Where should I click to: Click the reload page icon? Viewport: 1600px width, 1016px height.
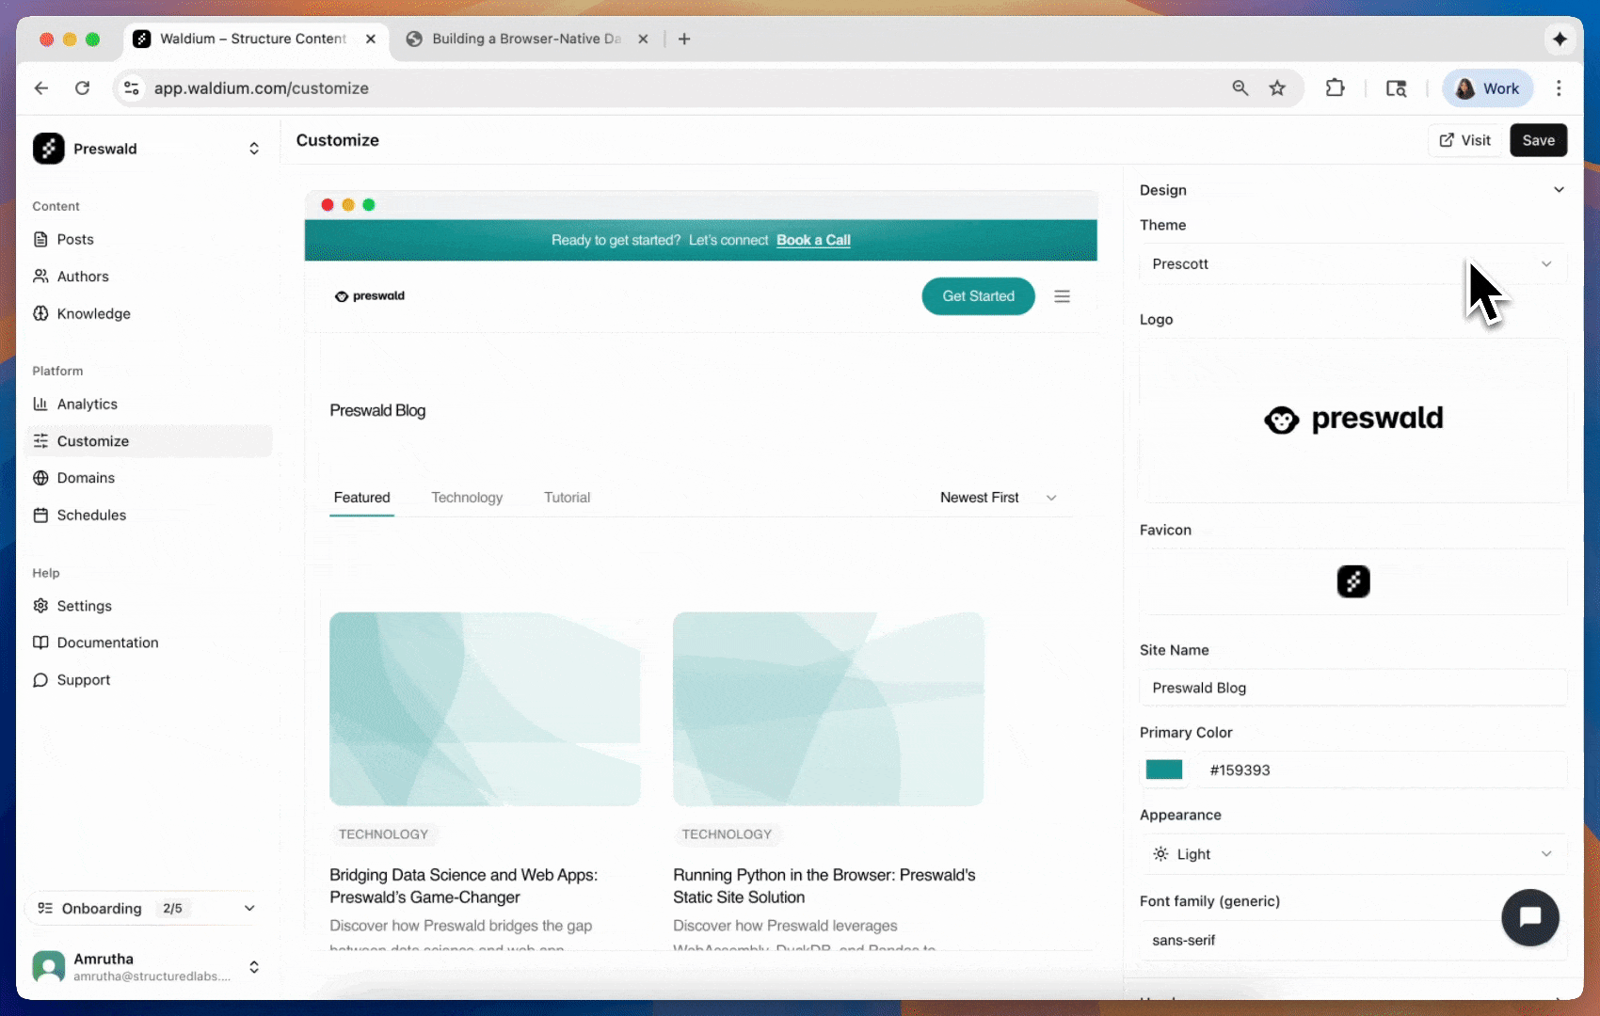[x=83, y=88]
